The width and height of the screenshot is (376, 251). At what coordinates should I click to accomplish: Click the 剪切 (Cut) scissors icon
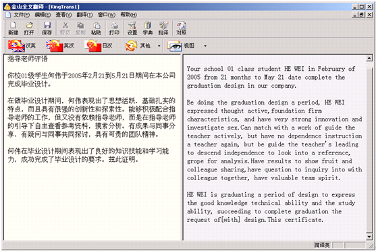pos(65,28)
